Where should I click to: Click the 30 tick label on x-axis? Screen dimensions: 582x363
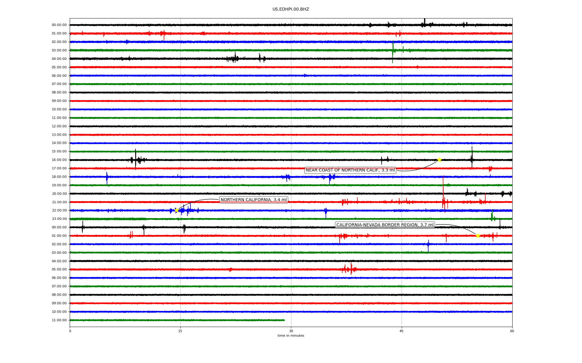pos(291,331)
